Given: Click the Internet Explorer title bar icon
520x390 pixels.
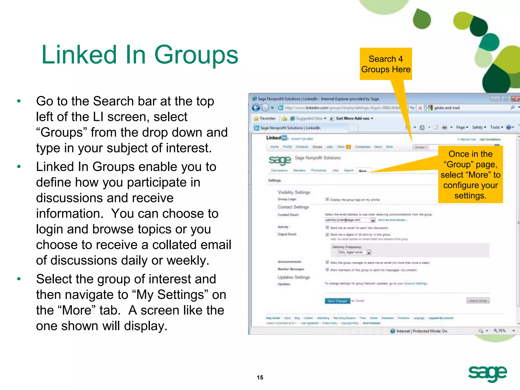Looking at the screenshot, I should (x=254, y=99).
